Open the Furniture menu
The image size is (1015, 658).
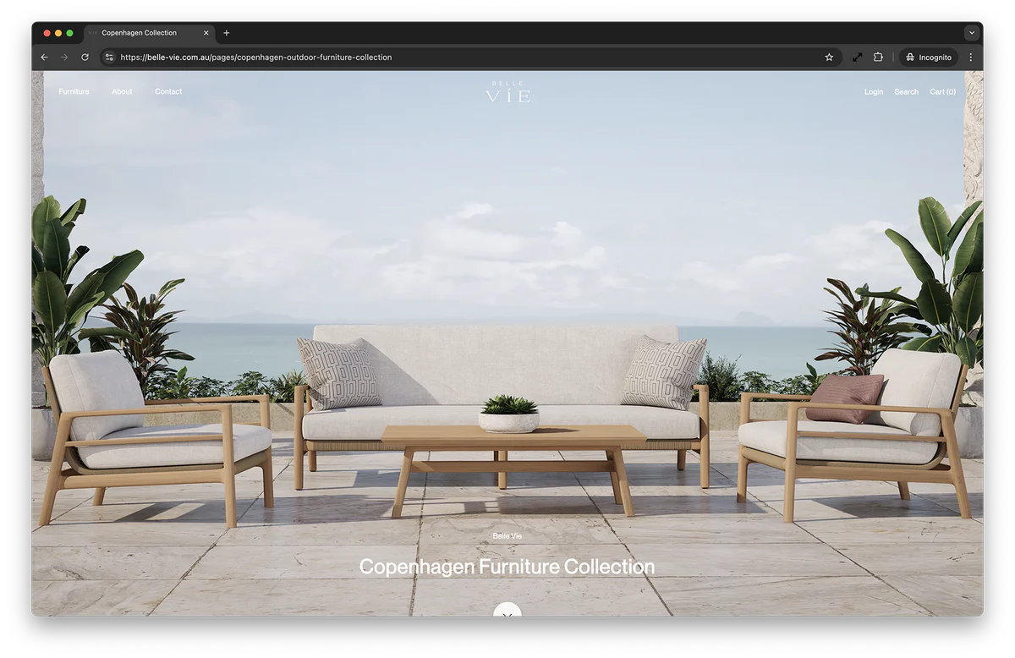click(x=74, y=91)
